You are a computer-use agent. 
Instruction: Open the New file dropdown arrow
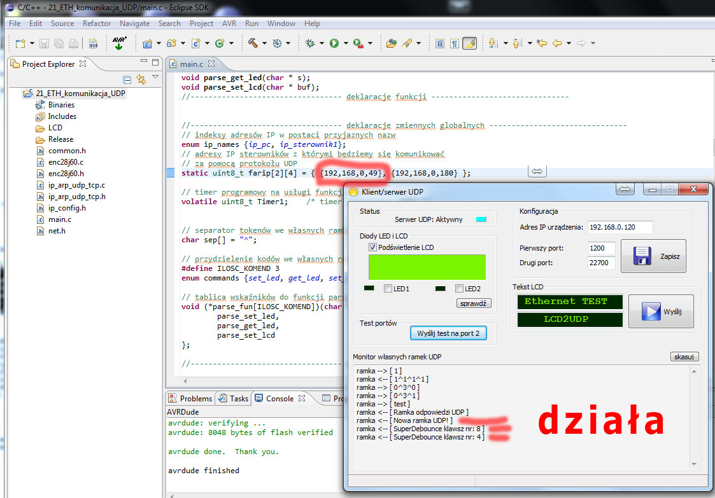tap(32, 44)
